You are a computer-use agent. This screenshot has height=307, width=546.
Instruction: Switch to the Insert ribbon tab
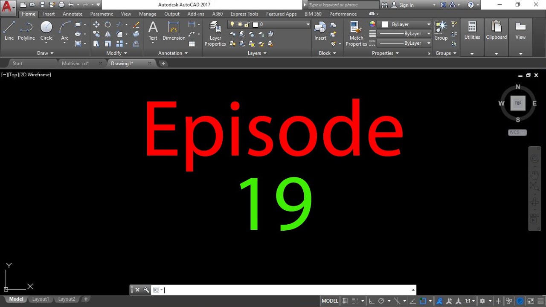pos(49,14)
